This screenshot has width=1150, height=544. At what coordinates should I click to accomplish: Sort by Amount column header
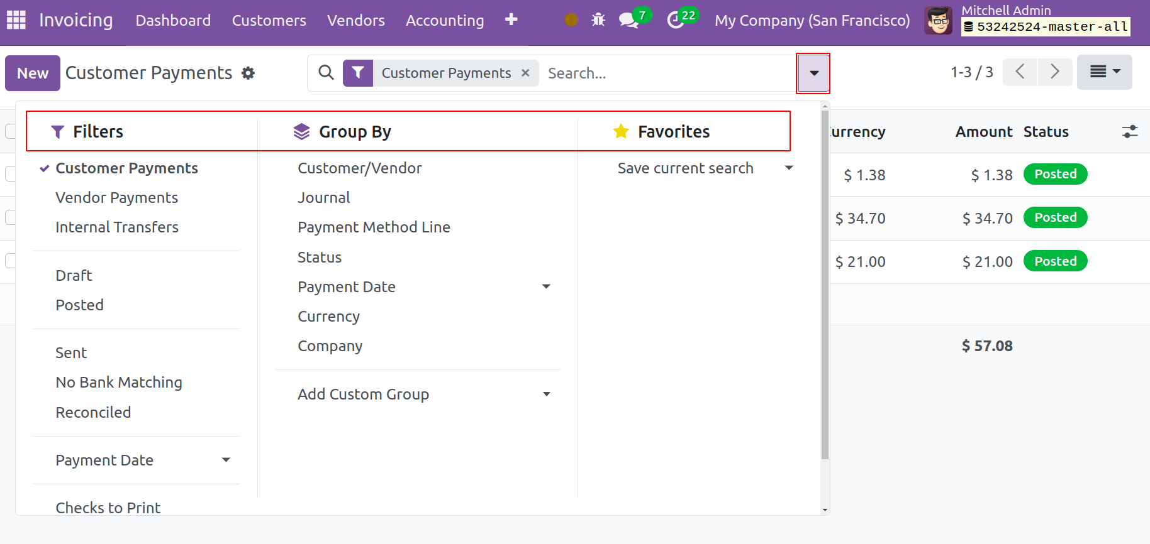pos(984,132)
